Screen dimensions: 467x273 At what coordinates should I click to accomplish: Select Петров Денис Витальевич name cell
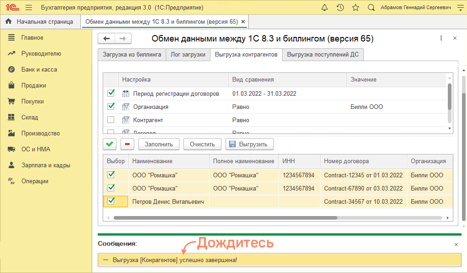click(x=169, y=201)
